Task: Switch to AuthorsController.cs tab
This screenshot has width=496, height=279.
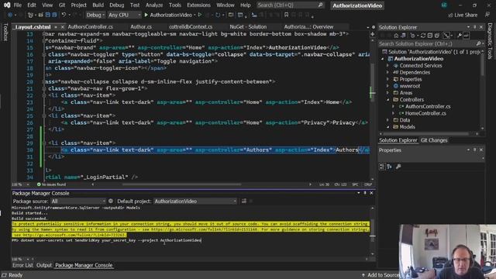Action: (90, 27)
